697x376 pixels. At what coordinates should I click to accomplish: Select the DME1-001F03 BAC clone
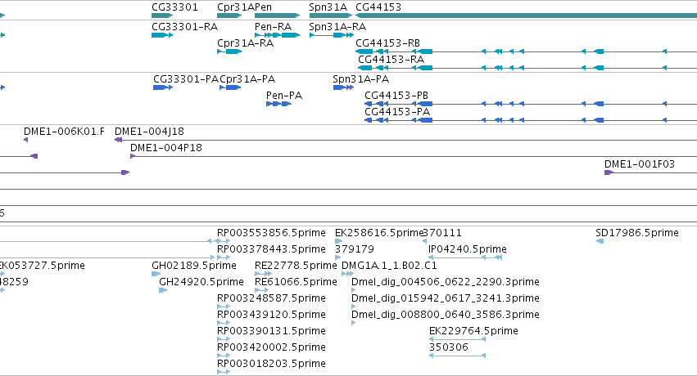[651, 172]
